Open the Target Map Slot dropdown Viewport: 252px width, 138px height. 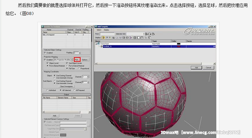85,129
